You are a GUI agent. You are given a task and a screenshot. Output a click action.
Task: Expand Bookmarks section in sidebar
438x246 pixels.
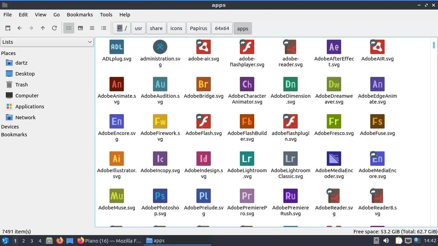pyautogui.click(x=14, y=135)
